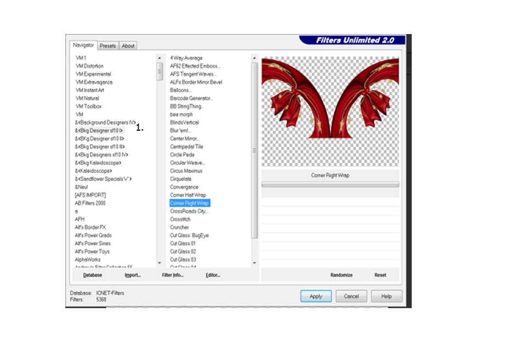Select the Navigator tab
The image size is (516, 357).
coord(83,46)
